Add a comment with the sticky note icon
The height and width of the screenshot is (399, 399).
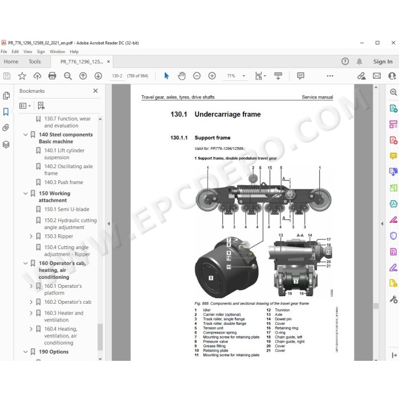300,76
